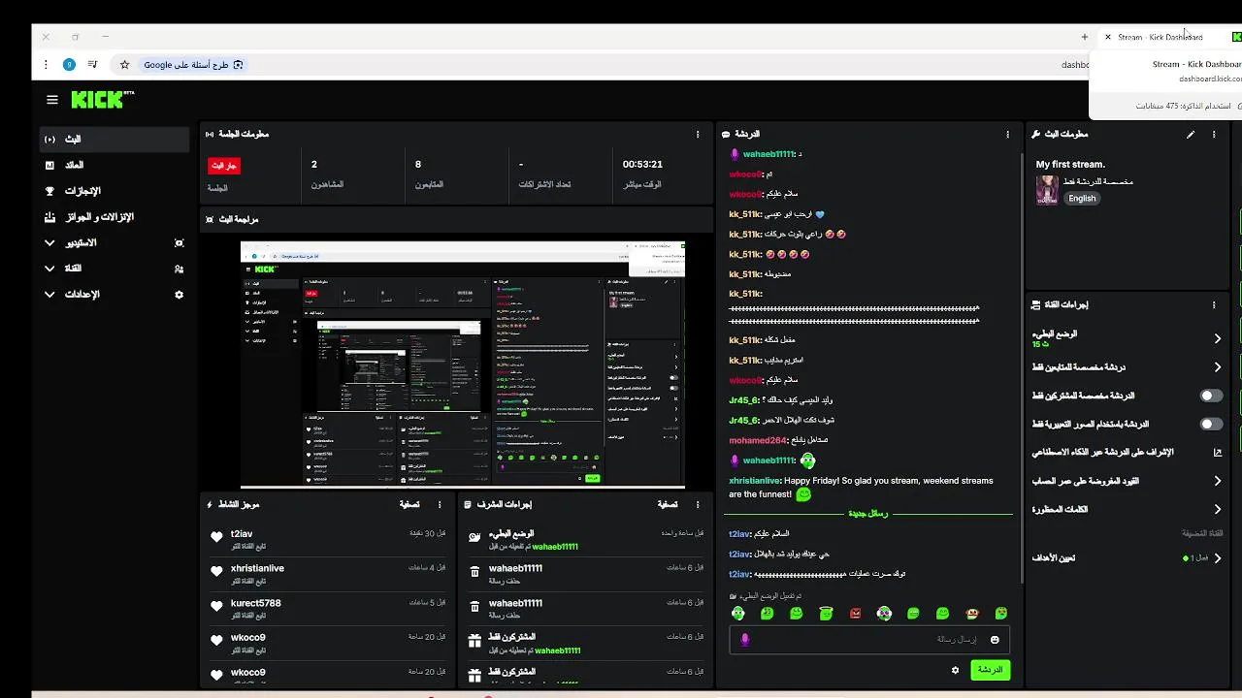The height and width of the screenshot is (698, 1242).
Task: Open a new browser tab with plus
Action: 1084,37
